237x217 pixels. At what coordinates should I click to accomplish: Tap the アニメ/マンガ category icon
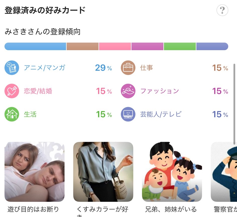(12, 68)
